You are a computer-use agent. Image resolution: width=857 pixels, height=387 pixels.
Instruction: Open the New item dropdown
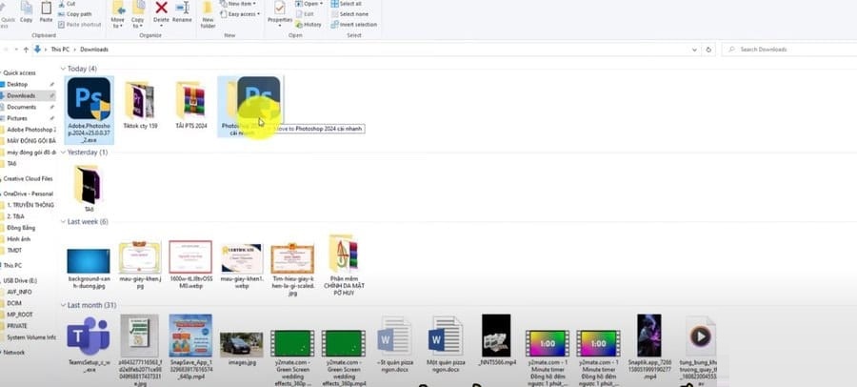[x=238, y=4]
